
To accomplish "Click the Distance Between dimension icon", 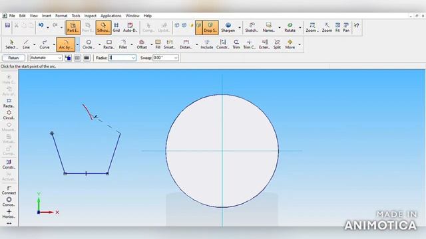I will [x=186, y=44].
